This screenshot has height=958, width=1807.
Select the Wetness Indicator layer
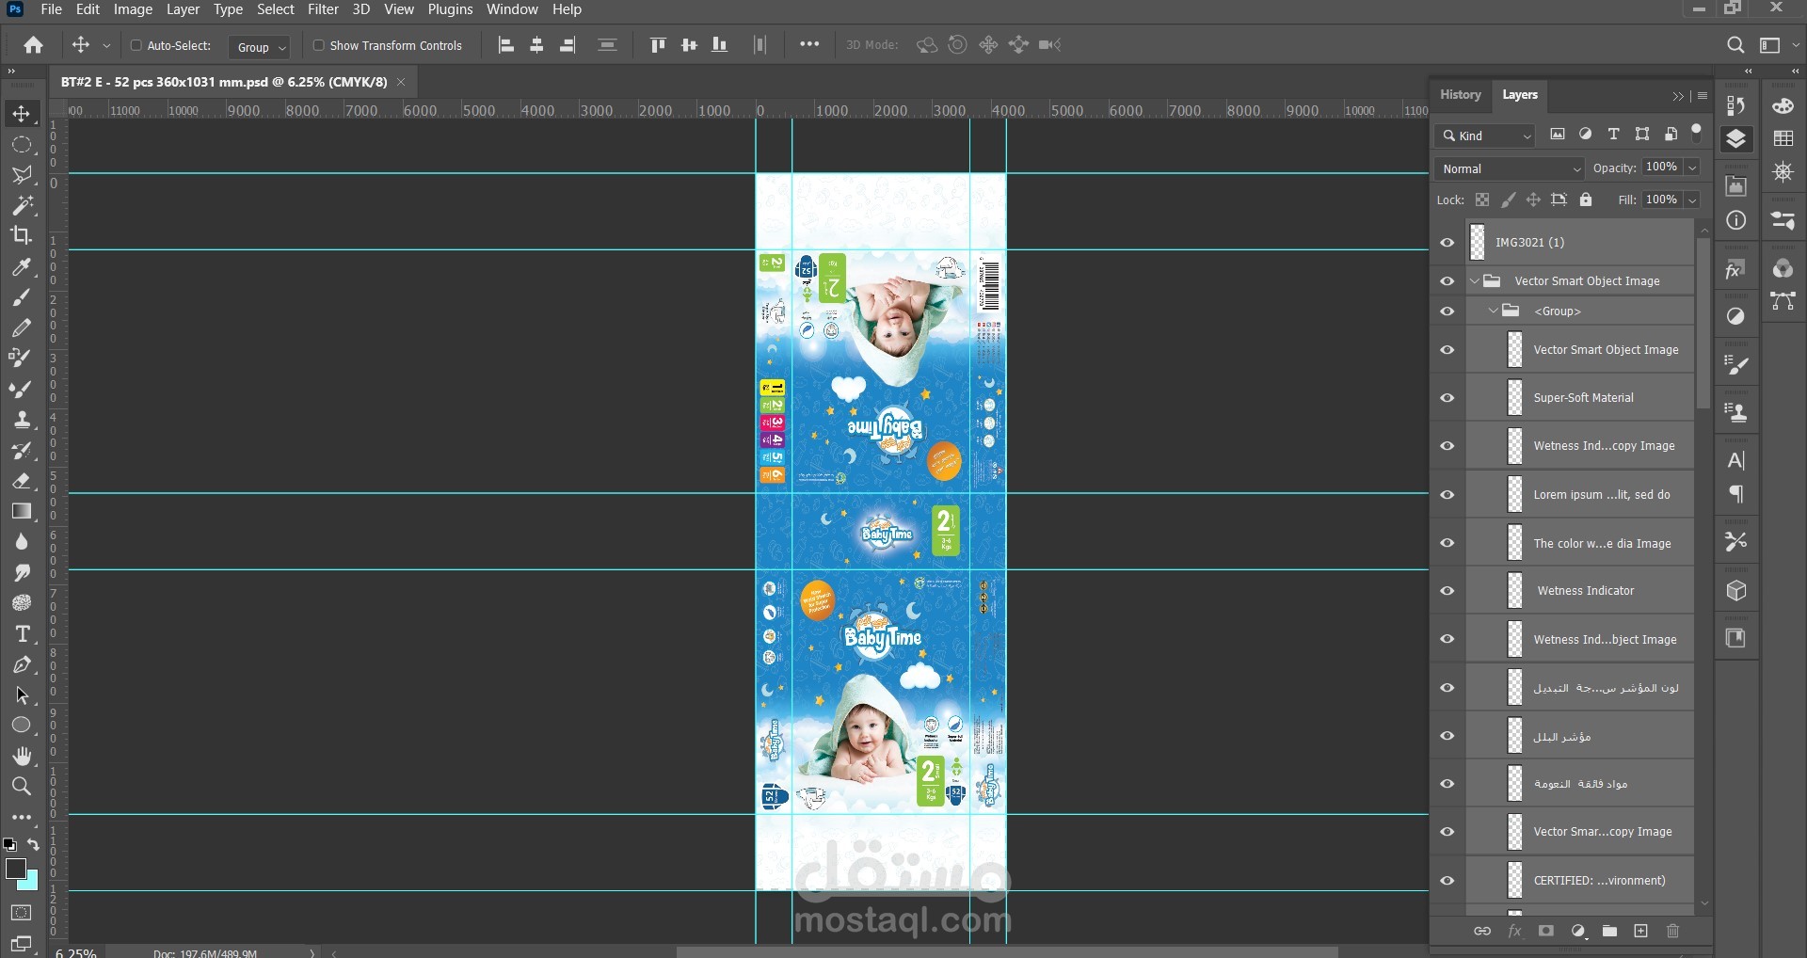[1585, 591]
